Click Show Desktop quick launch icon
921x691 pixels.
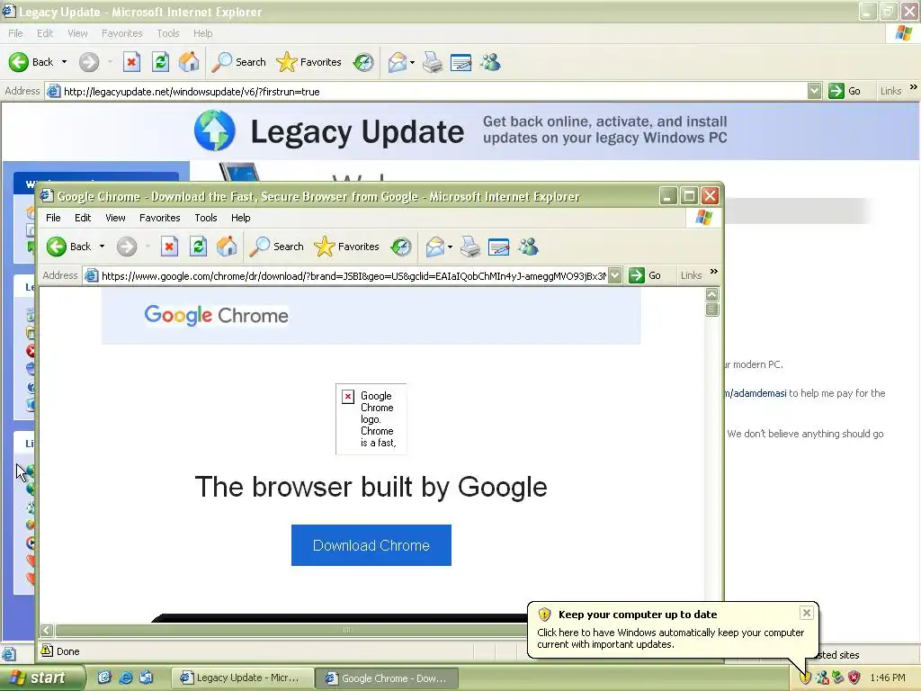point(104,678)
